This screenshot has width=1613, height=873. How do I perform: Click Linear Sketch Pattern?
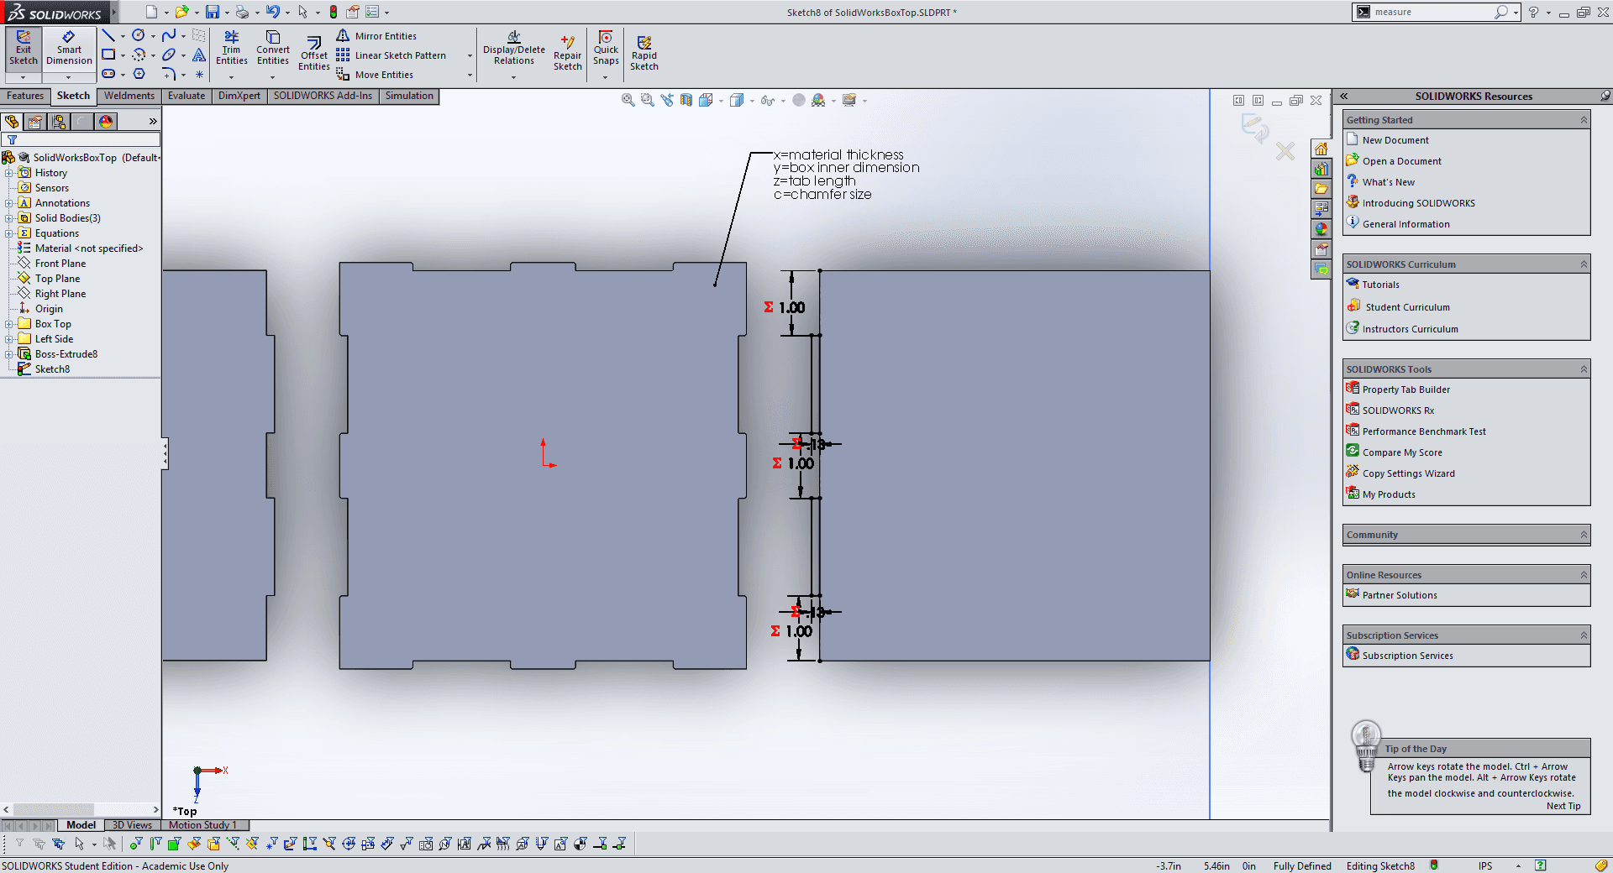[x=391, y=55]
